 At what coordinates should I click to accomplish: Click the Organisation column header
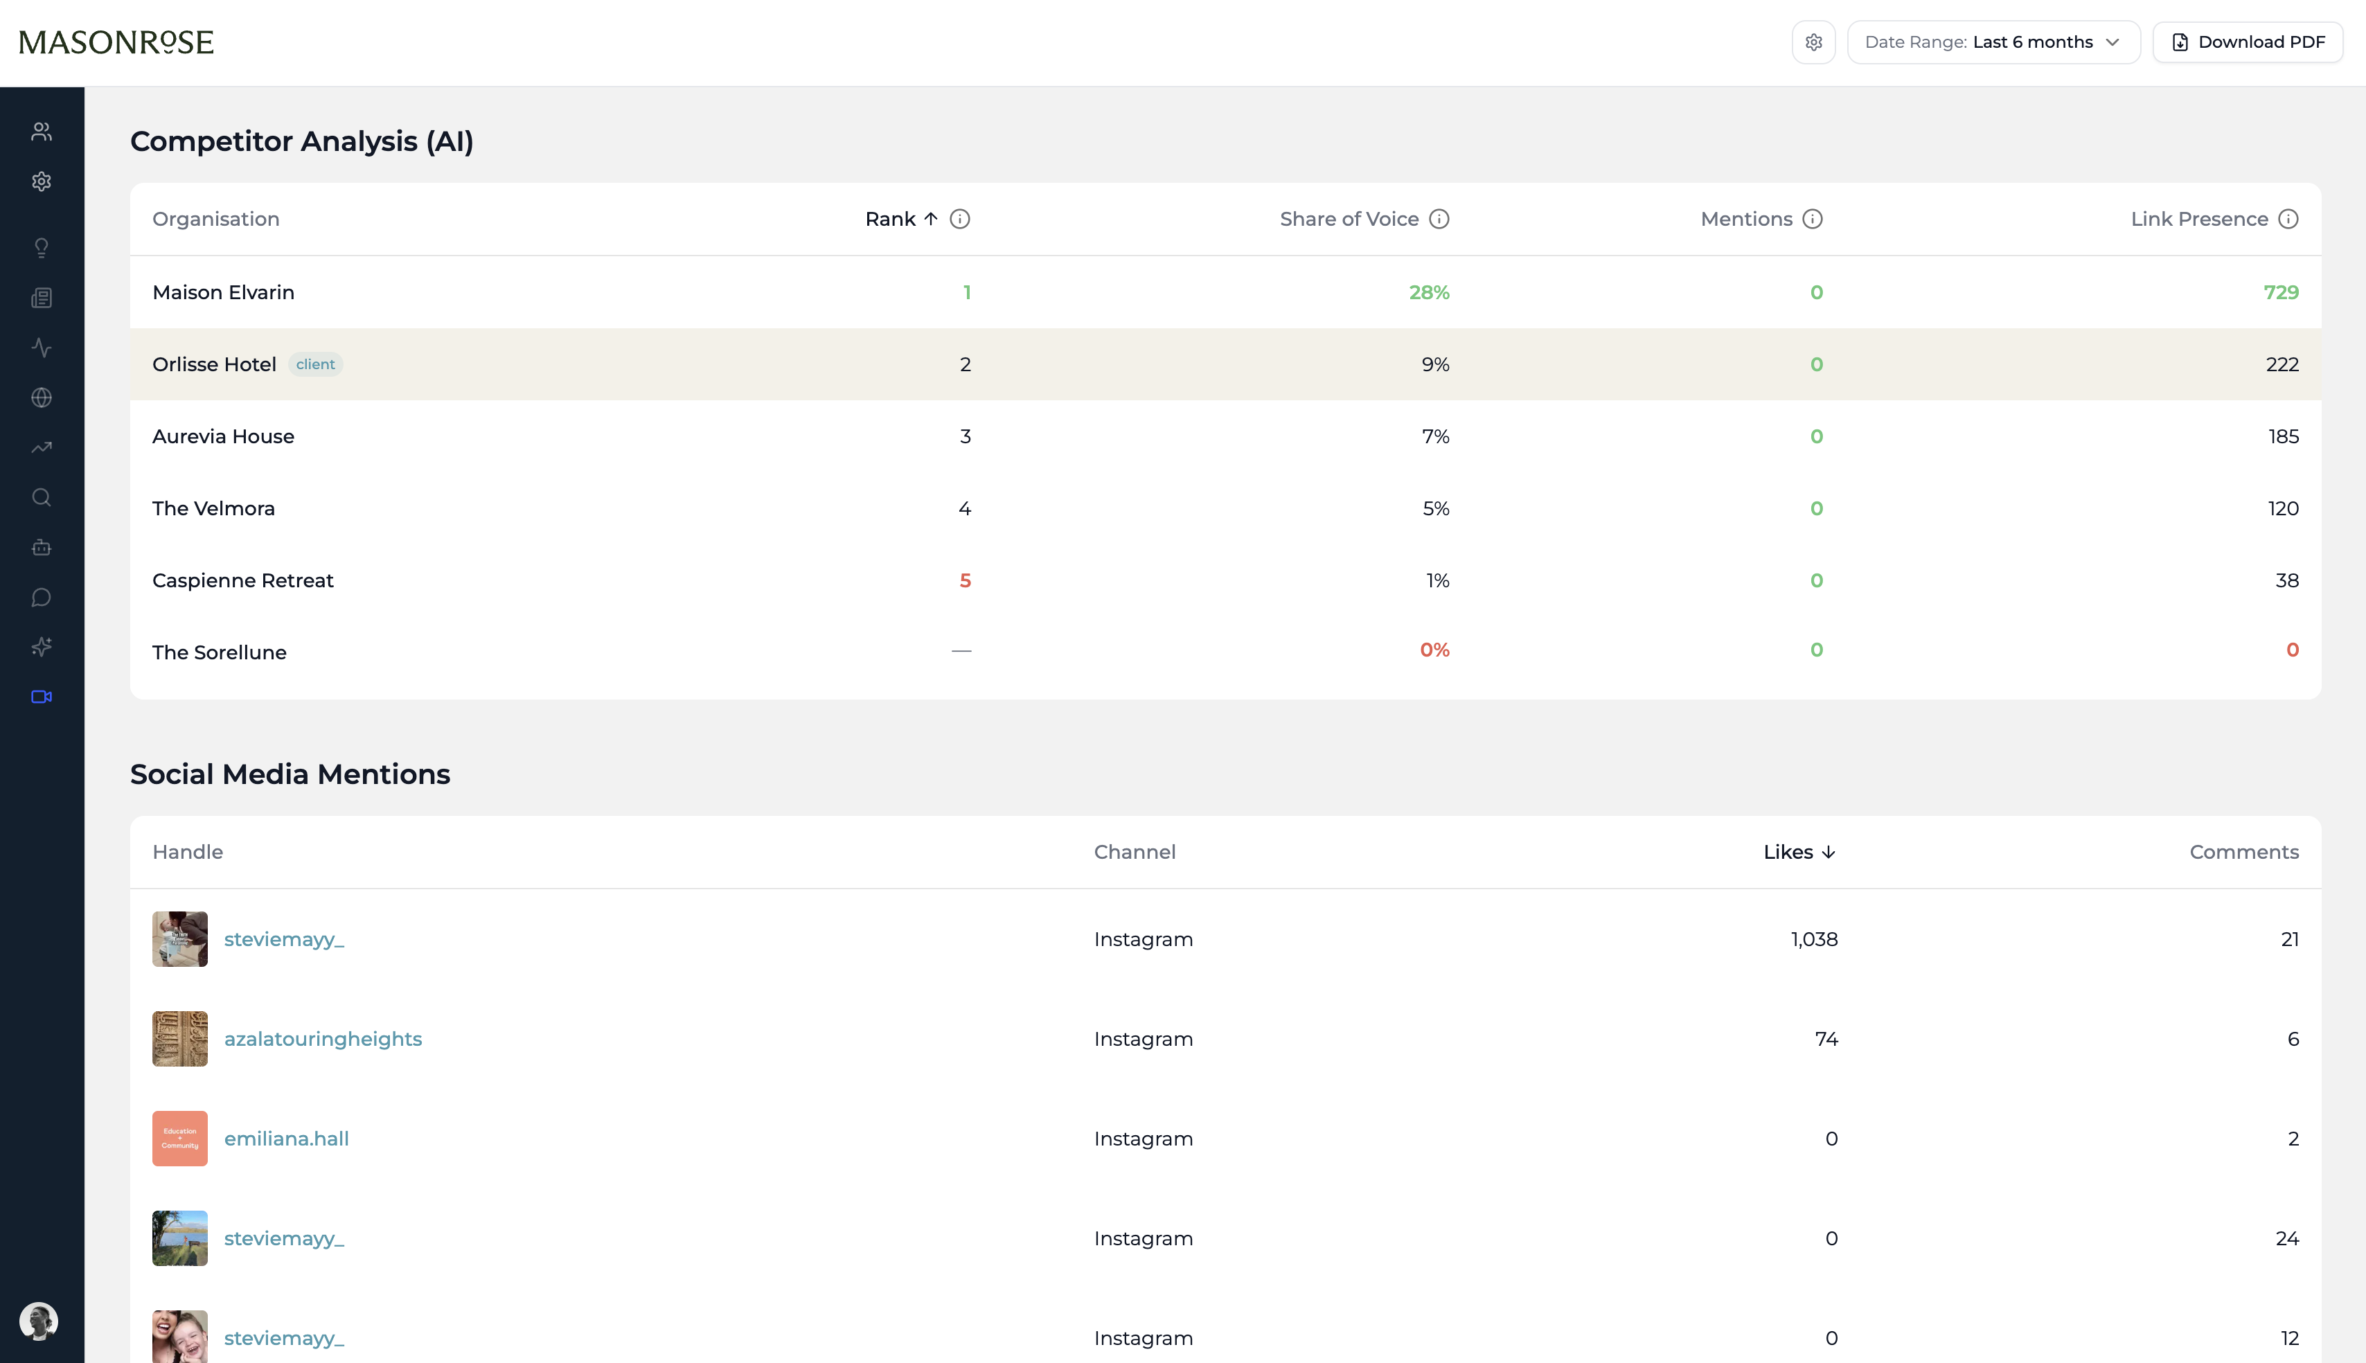216,219
